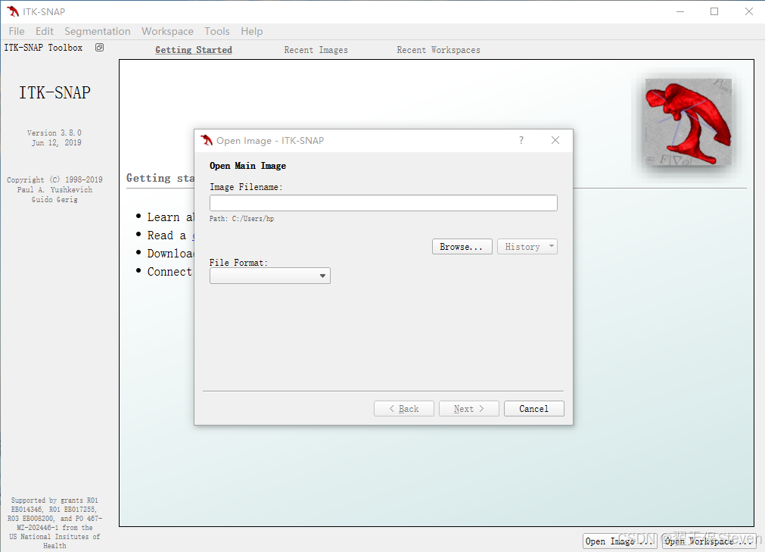Expand the File Format combo box
765x552 pixels.
270,276
